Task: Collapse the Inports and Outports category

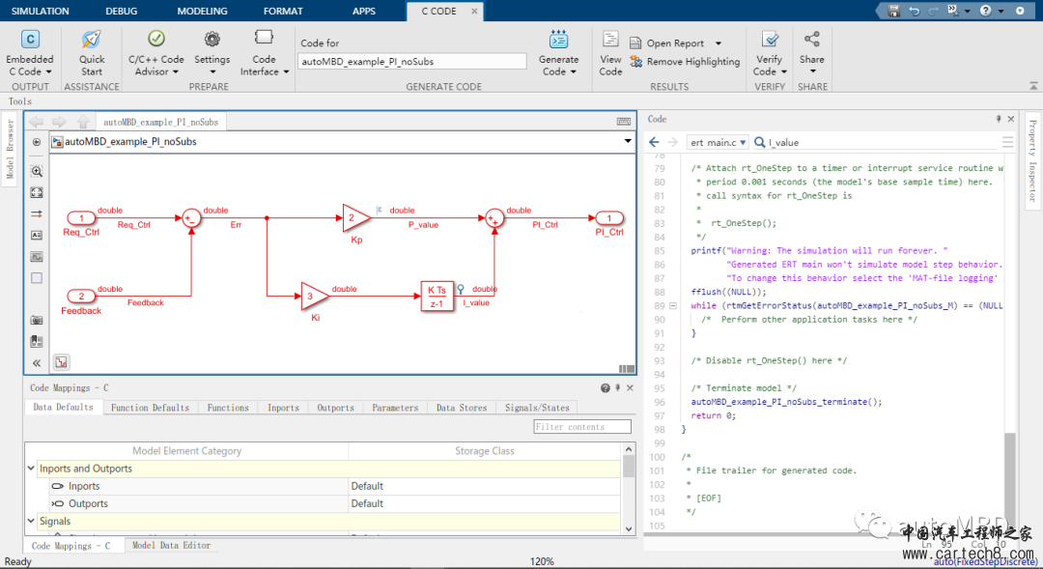Action: coord(31,469)
